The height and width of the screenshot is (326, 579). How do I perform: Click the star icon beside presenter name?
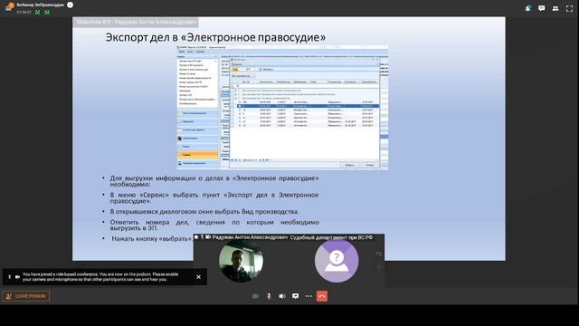196,237
